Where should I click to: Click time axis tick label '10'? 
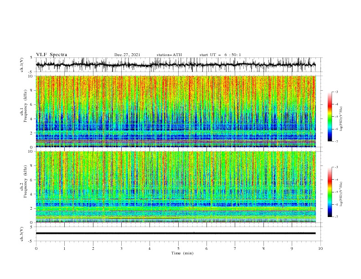[x=320, y=248]
